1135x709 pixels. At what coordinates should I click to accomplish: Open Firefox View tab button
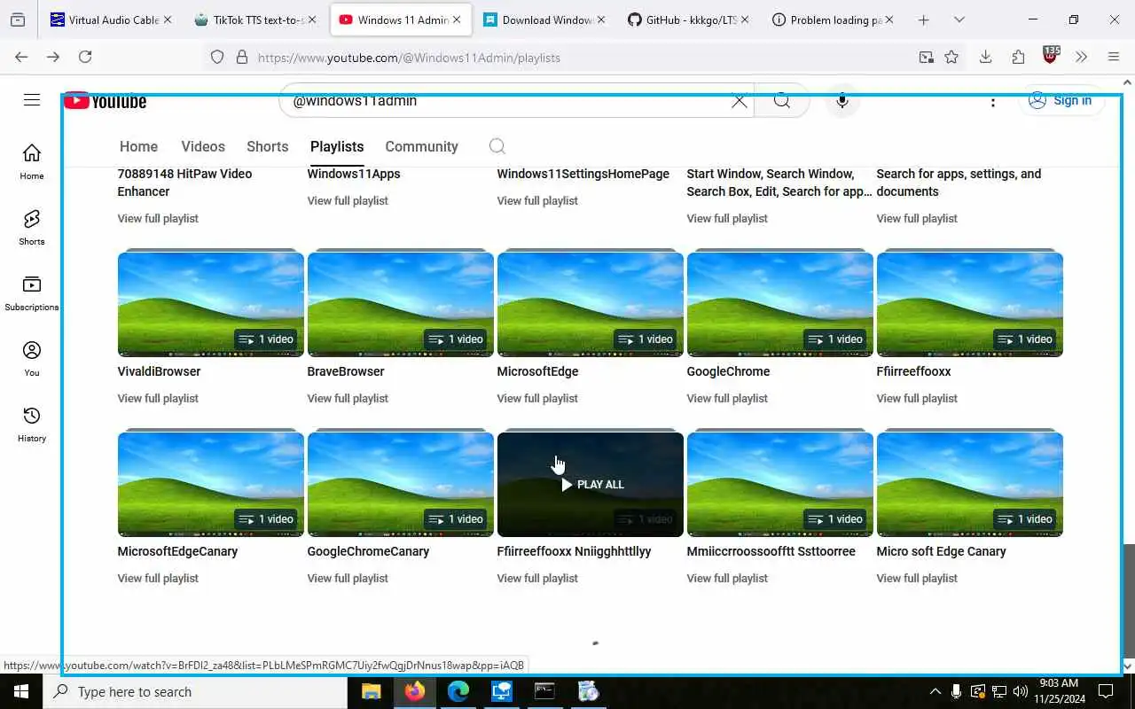(x=18, y=19)
